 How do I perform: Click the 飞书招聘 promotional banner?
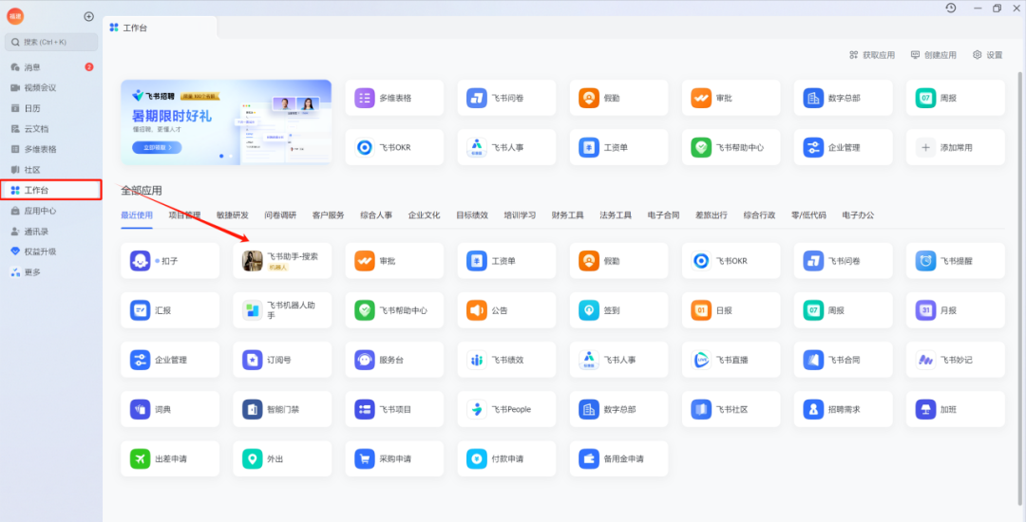tap(226, 122)
